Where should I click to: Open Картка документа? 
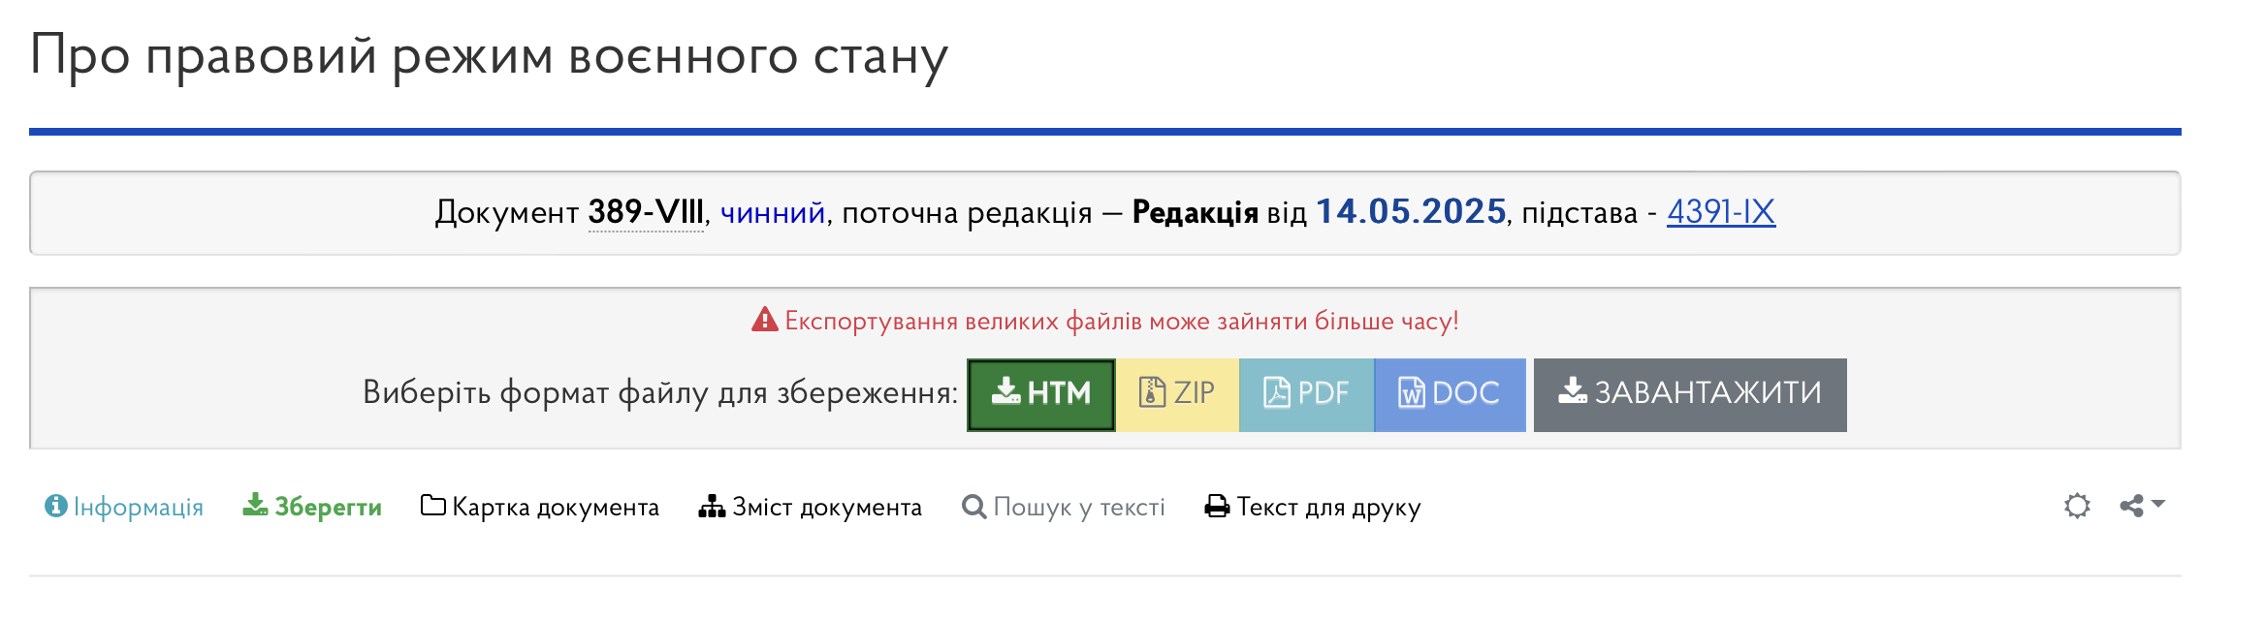point(540,507)
